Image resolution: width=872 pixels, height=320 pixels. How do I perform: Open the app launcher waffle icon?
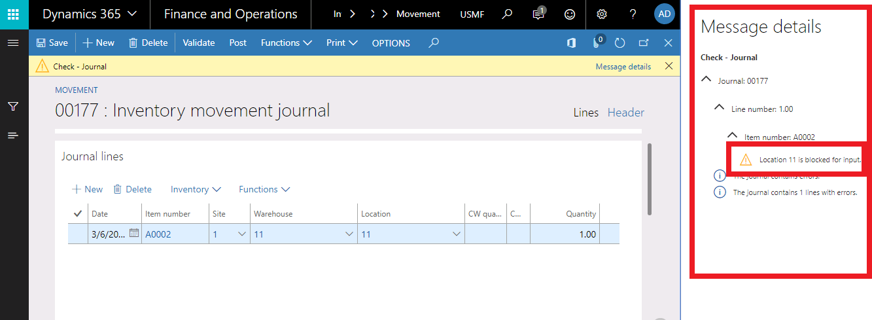14,14
